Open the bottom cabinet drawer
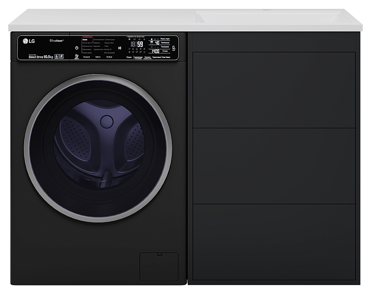 pyautogui.click(x=274, y=242)
